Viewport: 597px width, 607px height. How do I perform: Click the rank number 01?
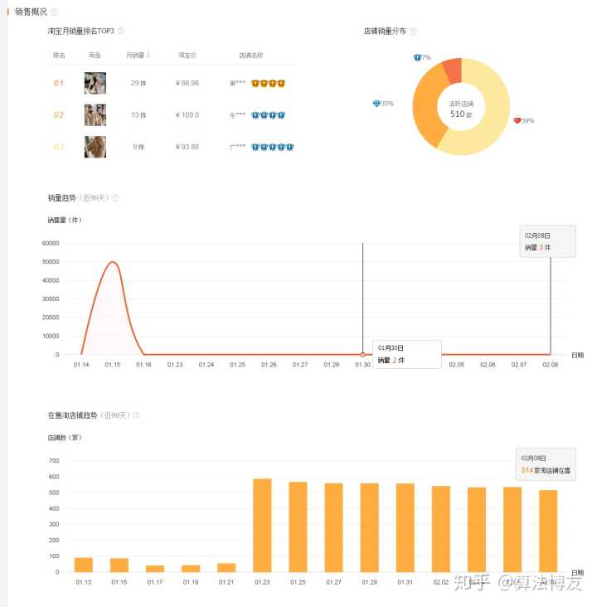click(59, 83)
